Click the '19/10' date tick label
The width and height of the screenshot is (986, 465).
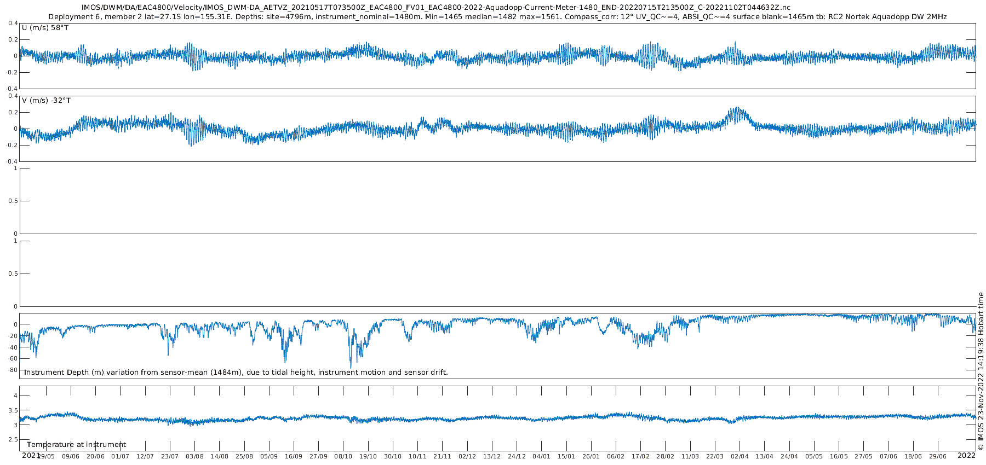pos(368,456)
